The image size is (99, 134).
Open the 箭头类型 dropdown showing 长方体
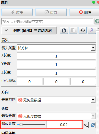coord(56,48)
